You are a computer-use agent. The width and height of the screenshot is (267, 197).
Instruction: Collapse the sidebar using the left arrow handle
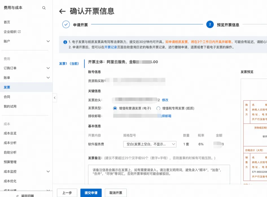click(x=54, y=98)
